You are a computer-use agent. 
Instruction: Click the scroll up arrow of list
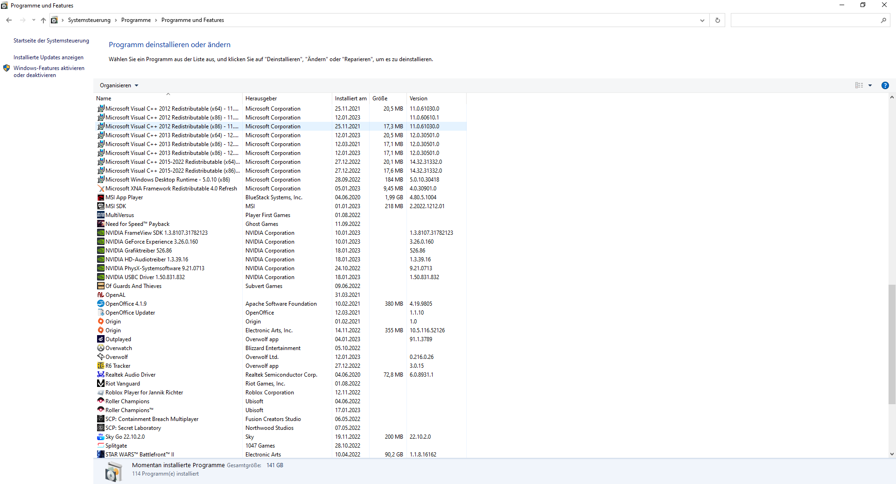coord(892,98)
